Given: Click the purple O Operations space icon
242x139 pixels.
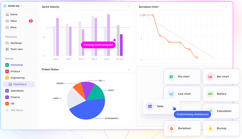Looking at the screenshot, I should pyautogui.click(x=7, y=91).
